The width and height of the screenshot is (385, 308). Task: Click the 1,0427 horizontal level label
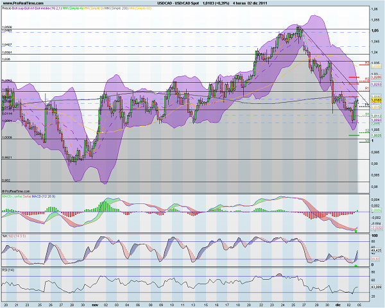pyautogui.click(x=7, y=45)
